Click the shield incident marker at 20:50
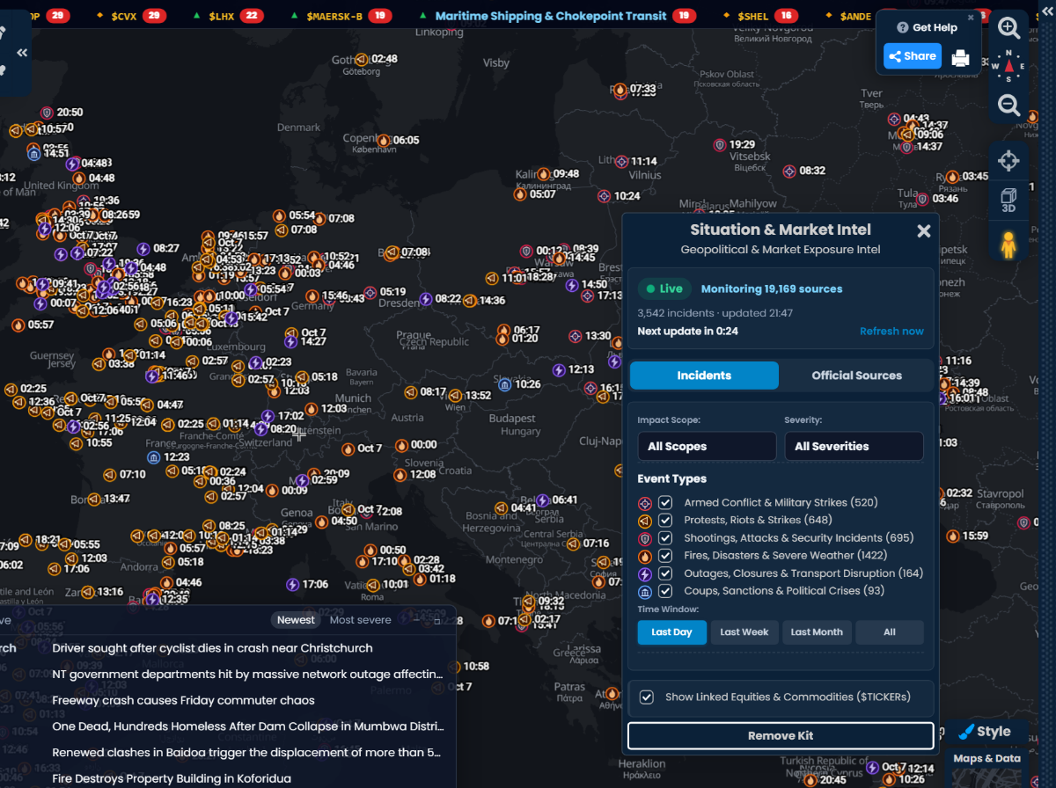Image resolution: width=1056 pixels, height=788 pixels. [47, 113]
